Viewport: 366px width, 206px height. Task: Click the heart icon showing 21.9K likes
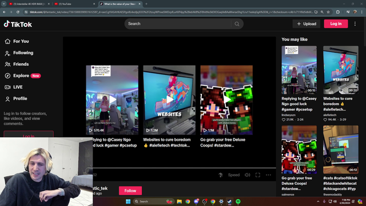click(x=284, y=120)
